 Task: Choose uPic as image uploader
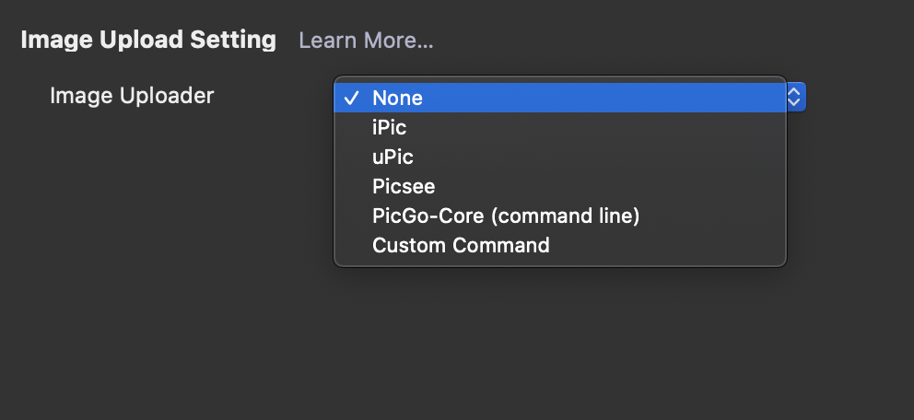(393, 157)
